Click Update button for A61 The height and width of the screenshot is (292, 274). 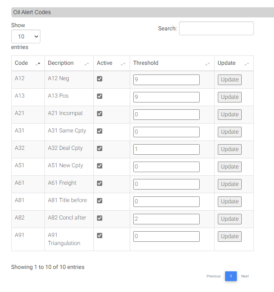(x=230, y=184)
